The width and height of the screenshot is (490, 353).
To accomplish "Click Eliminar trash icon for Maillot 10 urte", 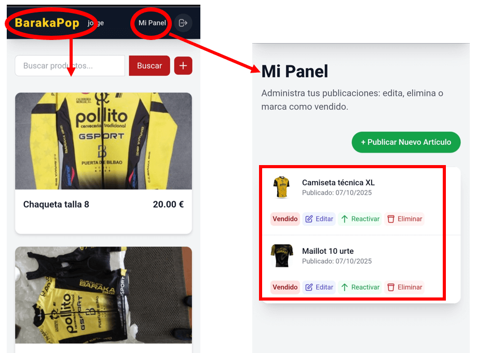I will [391, 287].
